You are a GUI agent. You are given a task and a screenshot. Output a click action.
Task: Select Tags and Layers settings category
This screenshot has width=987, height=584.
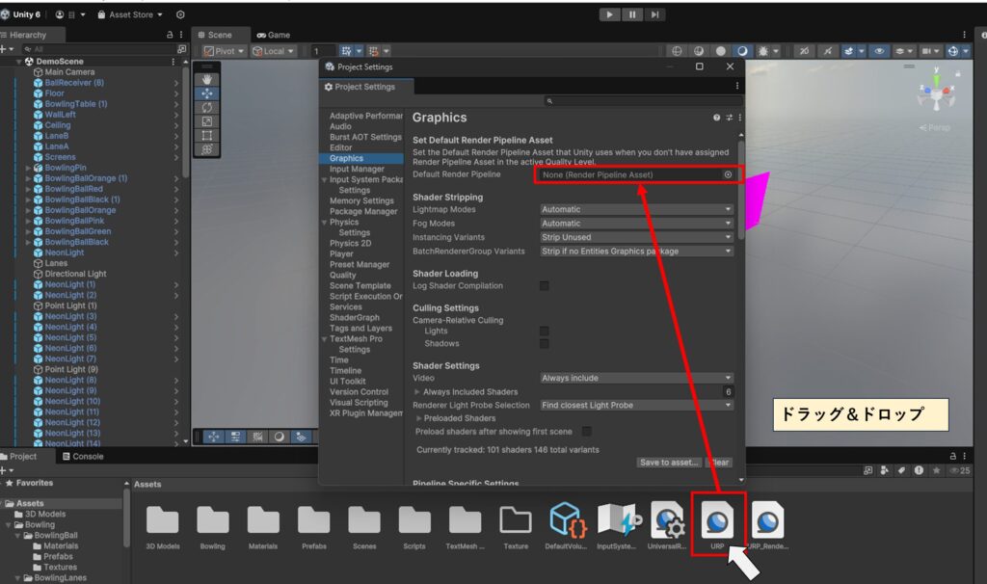pyautogui.click(x=360, y=328)
